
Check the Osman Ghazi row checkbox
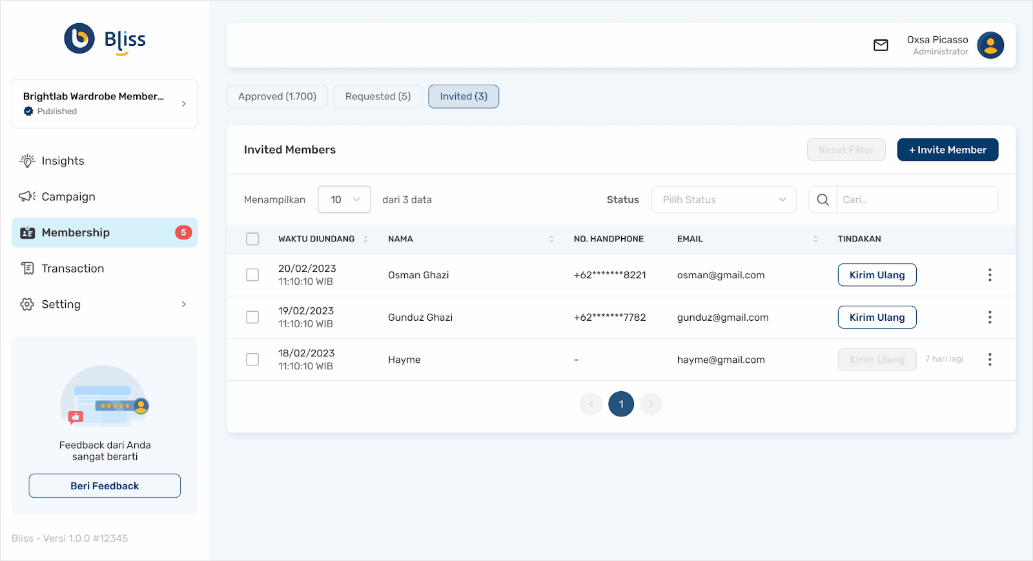[252, 275]
